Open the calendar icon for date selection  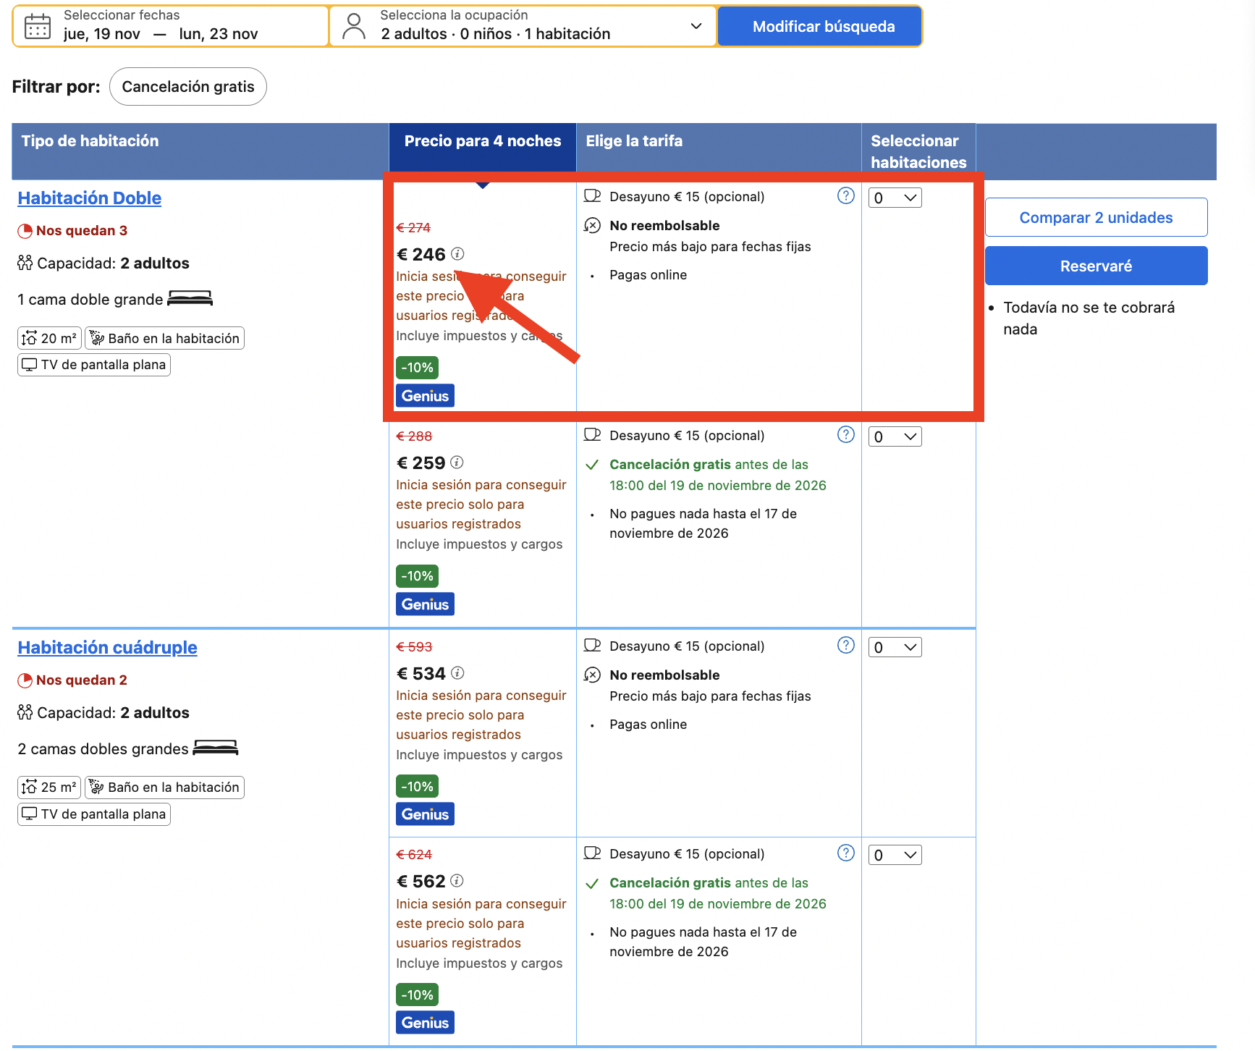[38, 27]
